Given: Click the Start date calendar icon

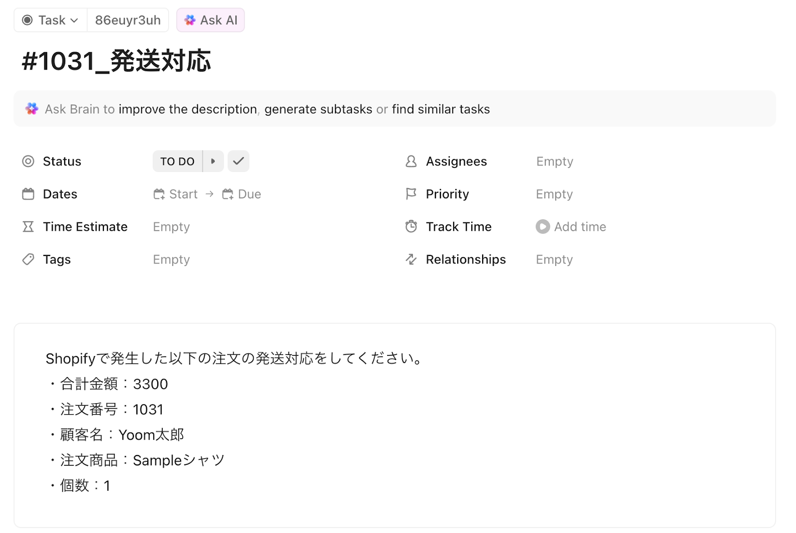Looking at the screenshot, I should [x=159, y=194].
